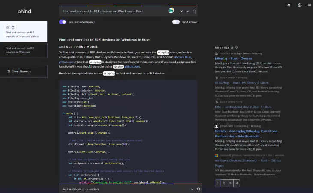Open "btle — embedded dev in Rust // Lib.rs"
Viewport: 313px width, 193px height.
point(243,107)
